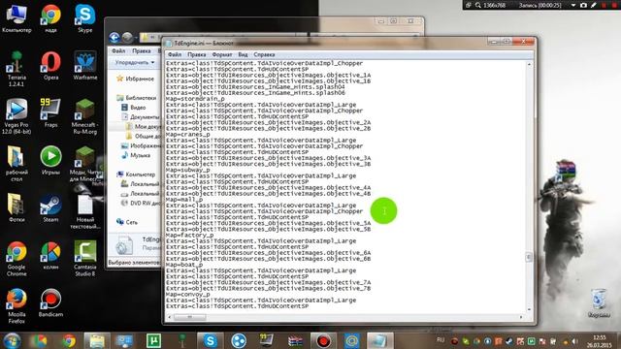
Task: Open the Правка menu in Notepad
Action: point(196,54)
